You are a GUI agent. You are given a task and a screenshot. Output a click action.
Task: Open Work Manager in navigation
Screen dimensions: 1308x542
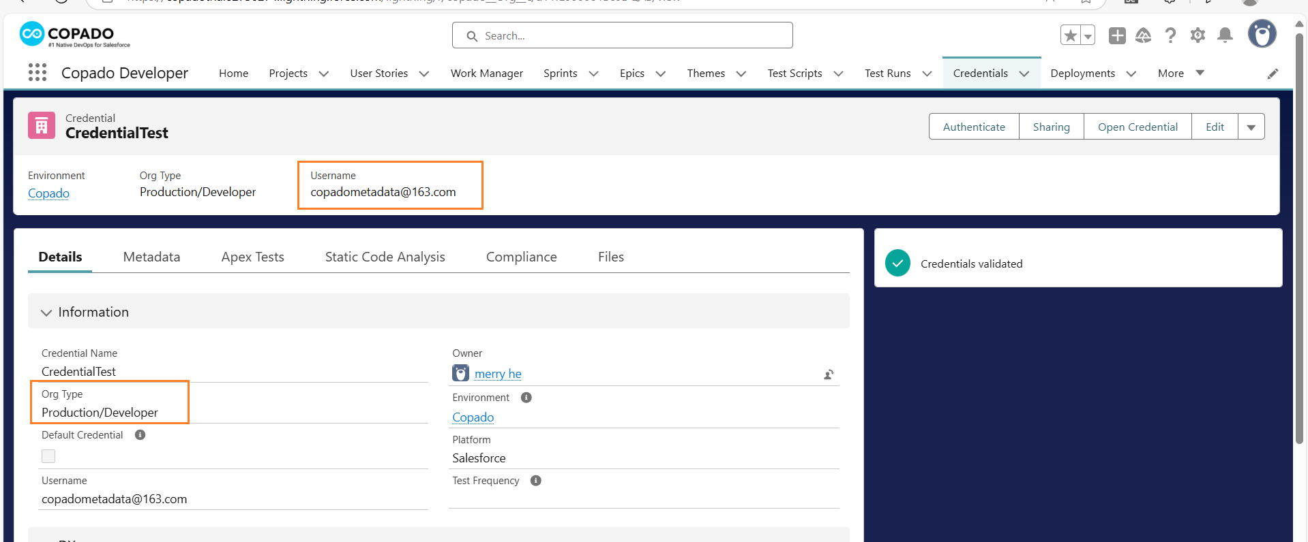pyautogui.click(x=487, y=73)
